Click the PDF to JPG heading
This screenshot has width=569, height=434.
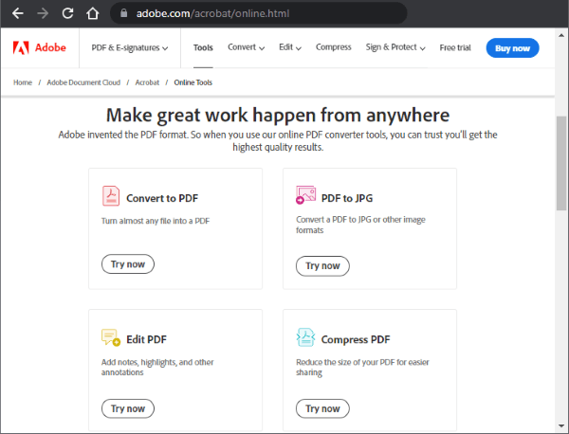347,198
